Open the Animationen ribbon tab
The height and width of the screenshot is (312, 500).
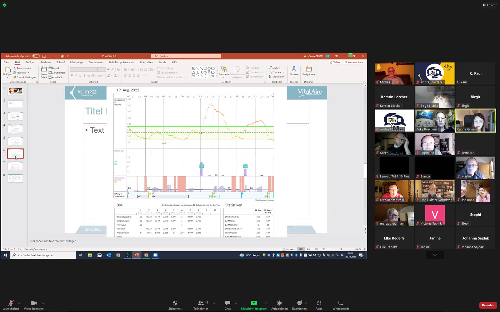95,62
